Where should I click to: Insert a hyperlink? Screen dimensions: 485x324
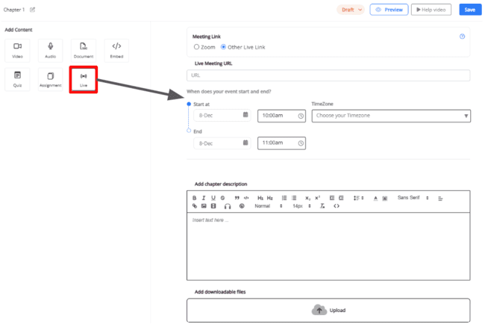(194, 206)
